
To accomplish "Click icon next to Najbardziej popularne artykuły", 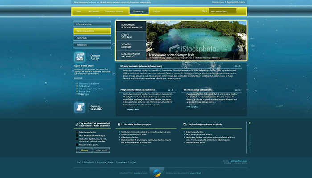I will point(184,125).
